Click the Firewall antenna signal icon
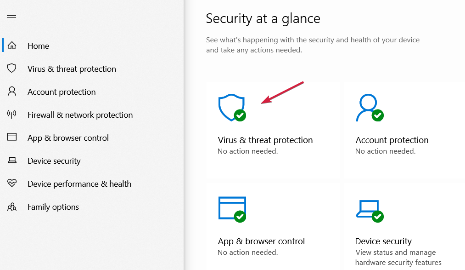 point(12,114)
